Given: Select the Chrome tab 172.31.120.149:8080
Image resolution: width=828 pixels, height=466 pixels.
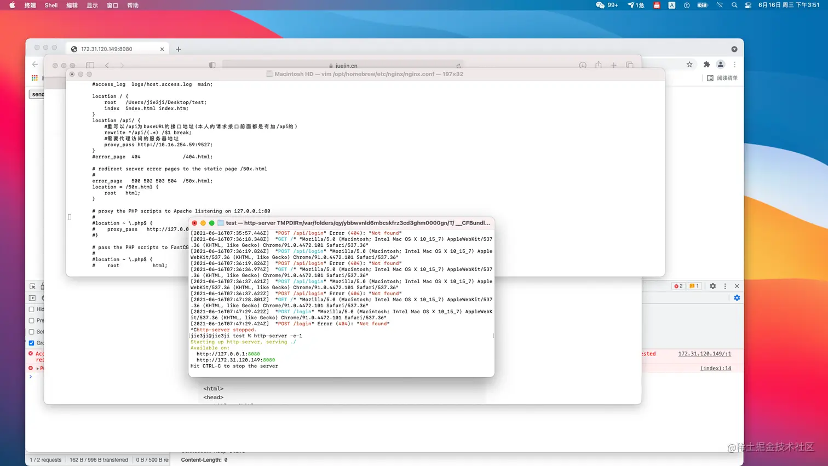Looking at the screenshot, I should (x=117, y=49).
